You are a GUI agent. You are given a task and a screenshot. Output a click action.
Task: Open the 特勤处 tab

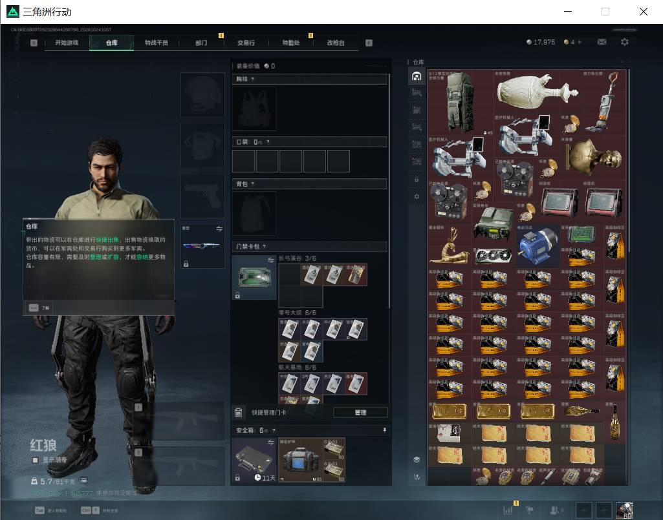291,43
